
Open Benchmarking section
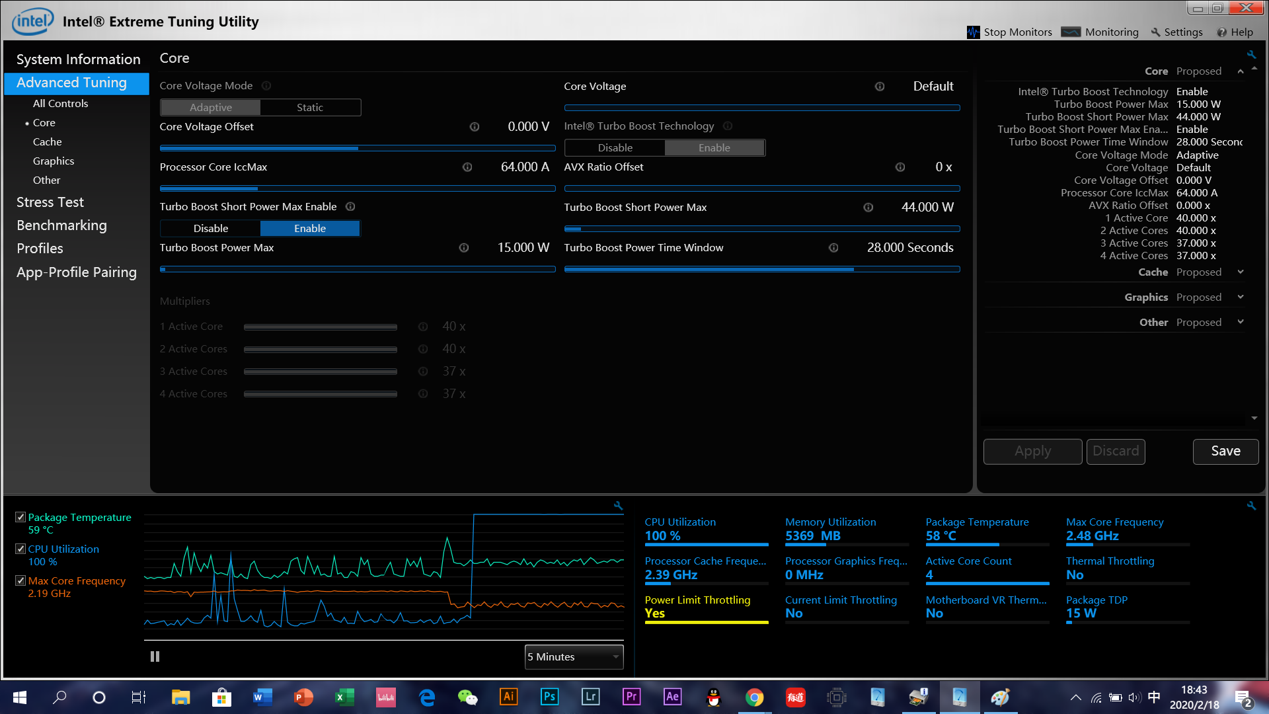pyautogui.click(x=61, y=225)
